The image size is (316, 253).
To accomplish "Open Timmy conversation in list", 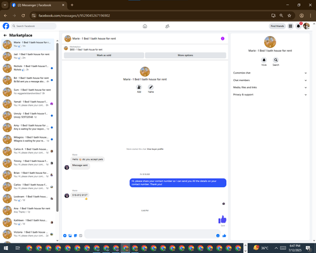I will (28, 163).
